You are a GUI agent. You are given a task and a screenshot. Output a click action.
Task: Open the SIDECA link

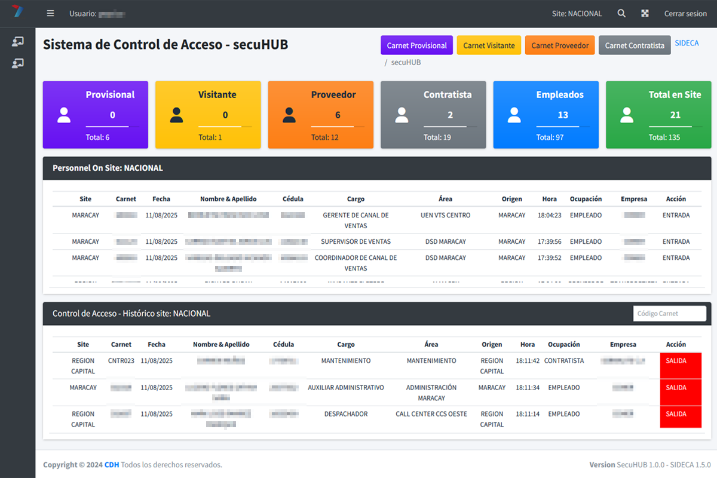(687, 43)
